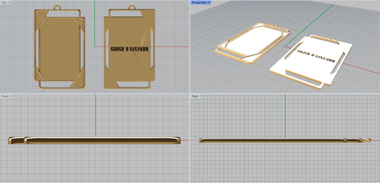The image size is (380, 183).
Task: Open the Top viewport dropdown arrow
Action: [x=9, y=2]
